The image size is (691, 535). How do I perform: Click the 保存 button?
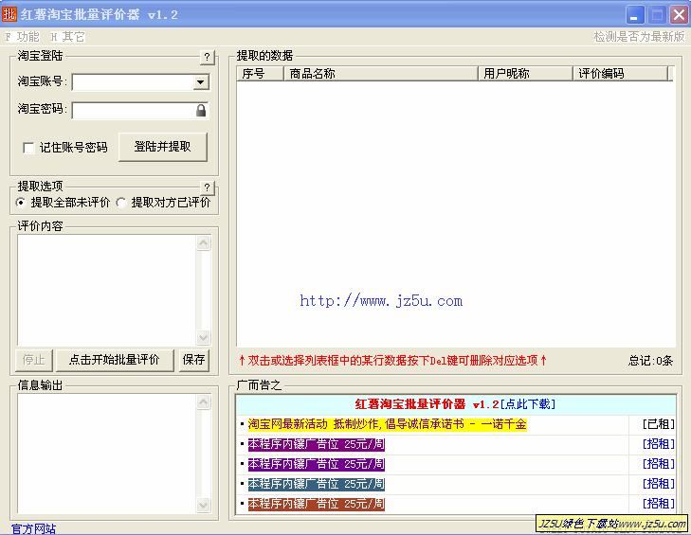(194, 360)
